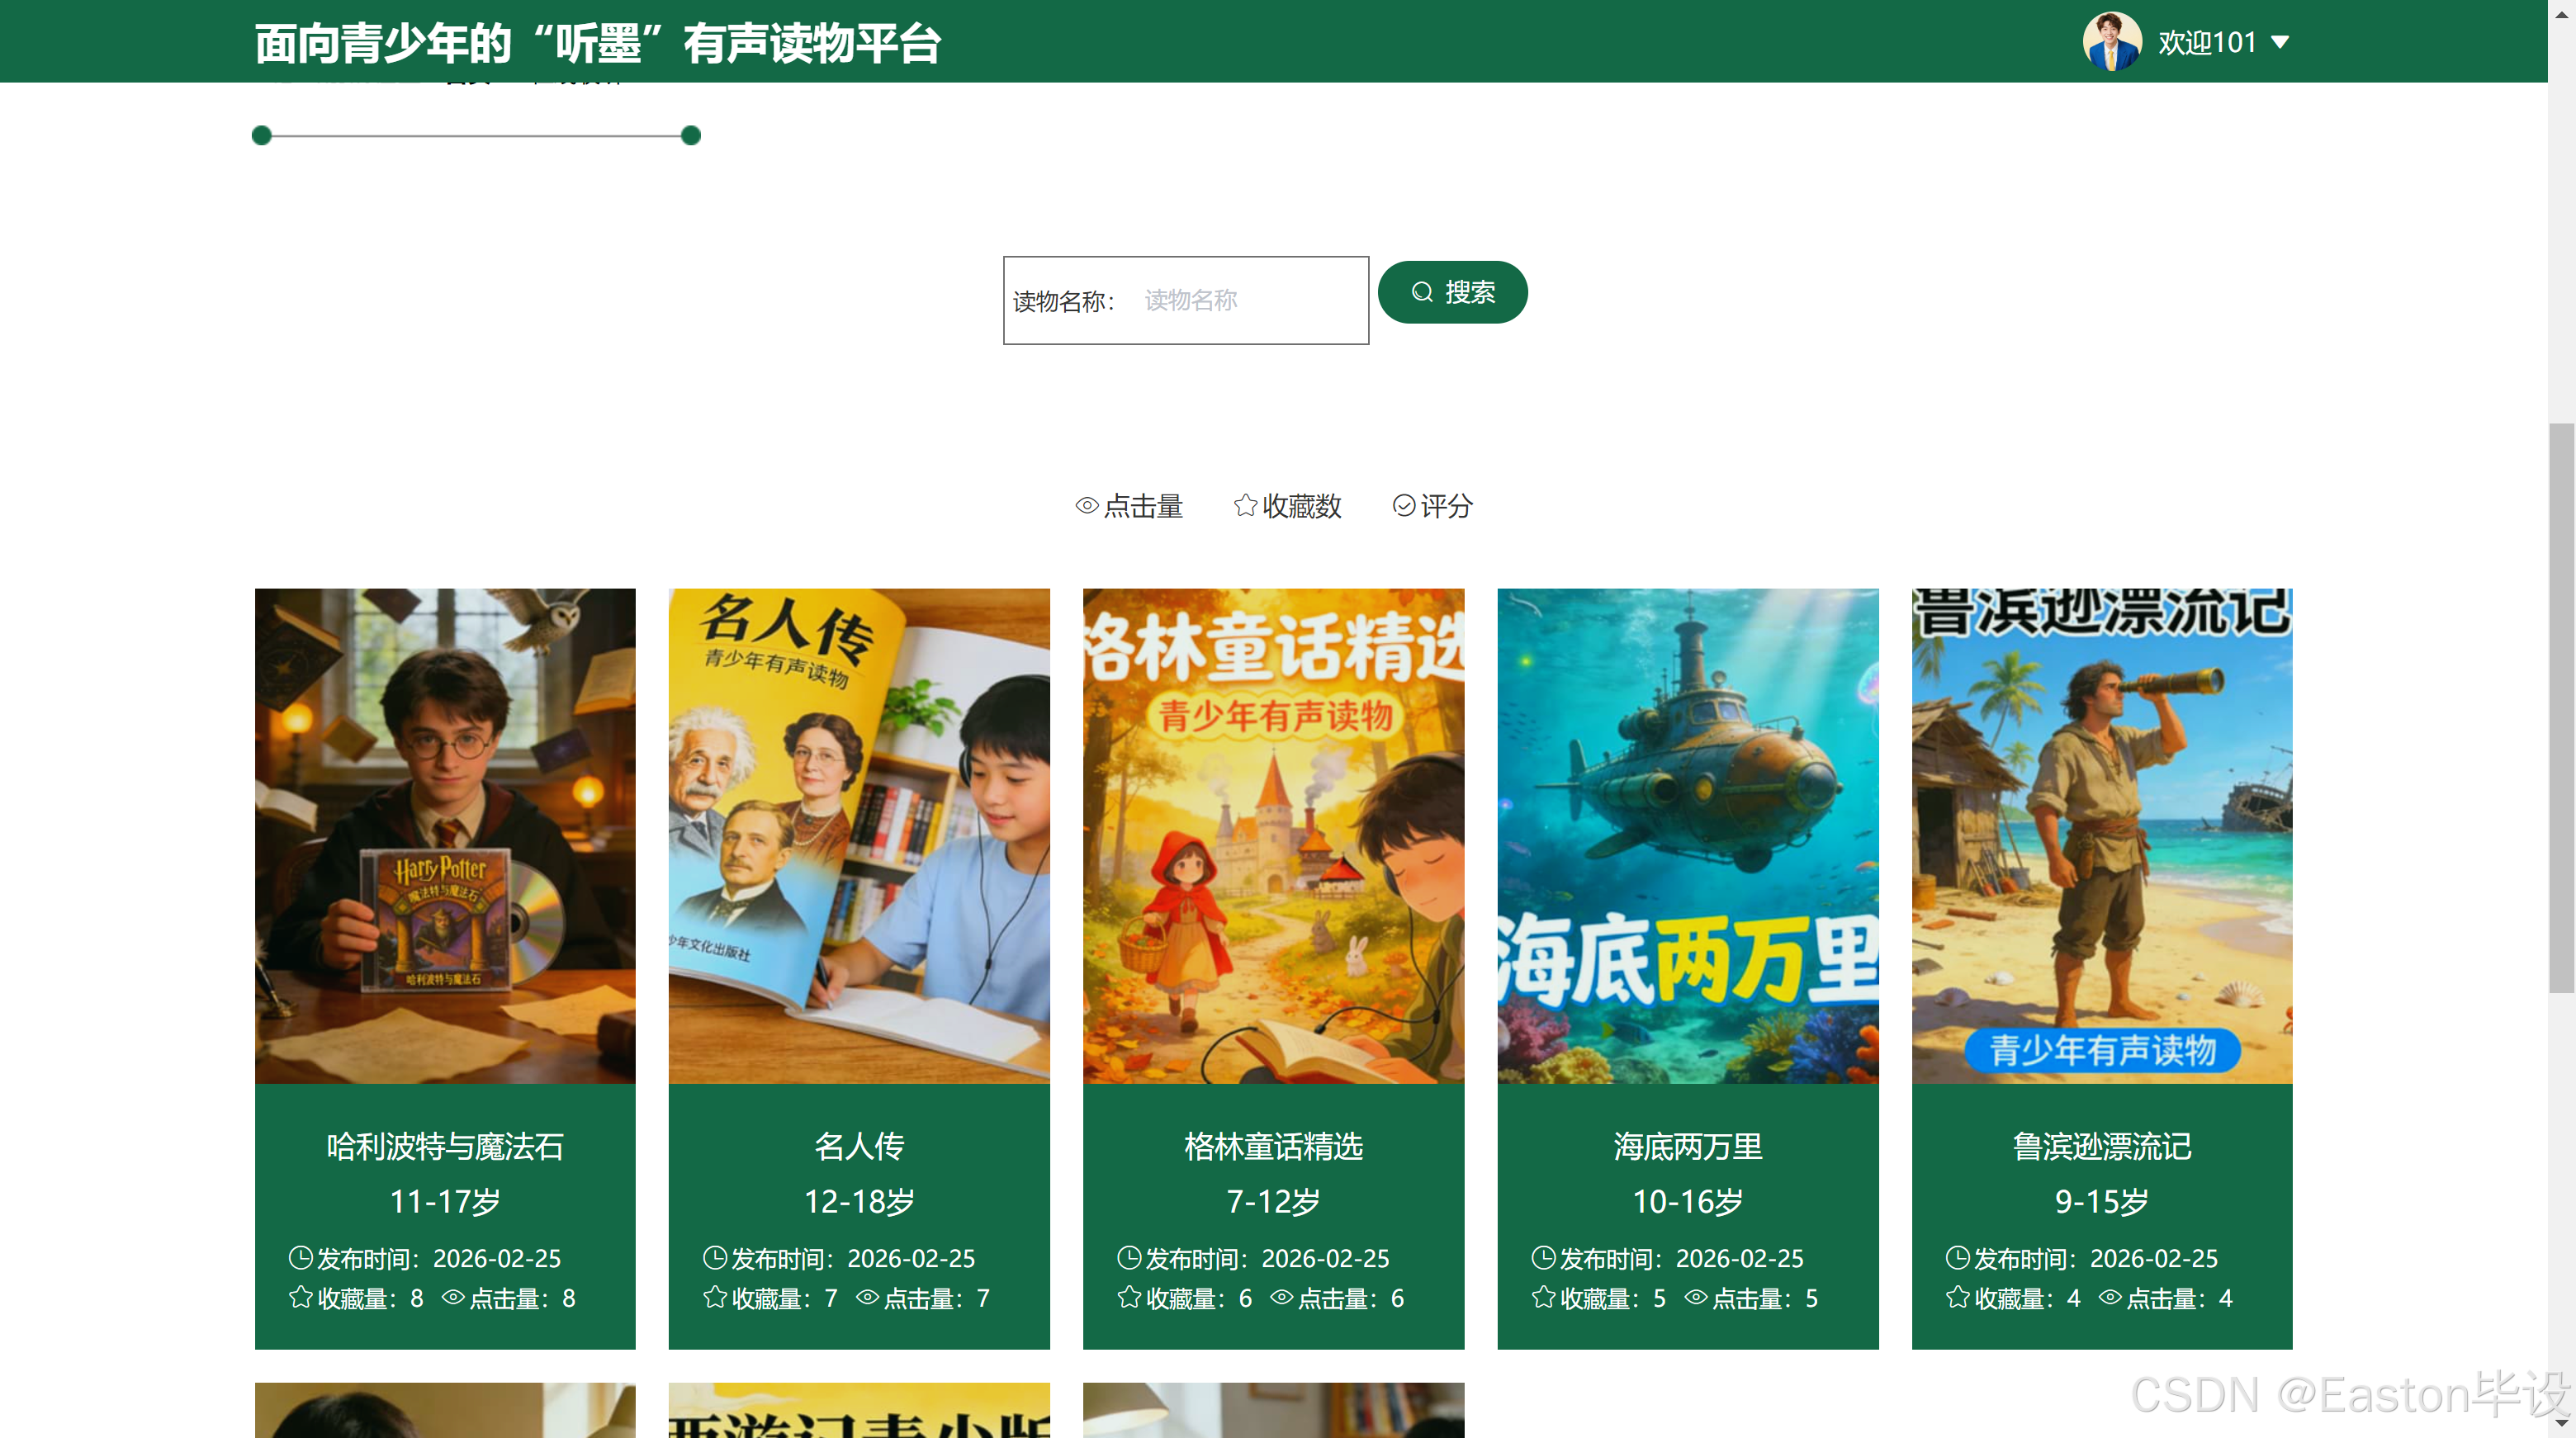The width and height of the screenshot is (2576, 1438).
Task: Click the user avatar picture in header
Action: coord(2111,41)
